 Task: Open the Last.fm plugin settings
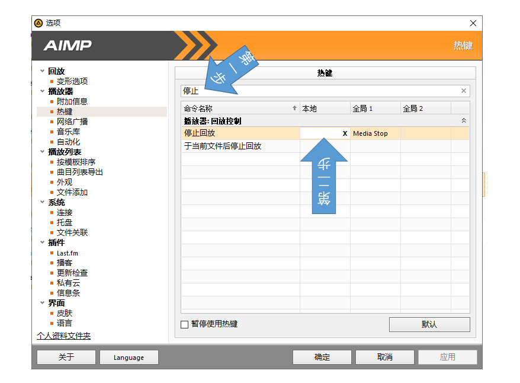pos(67,253)
